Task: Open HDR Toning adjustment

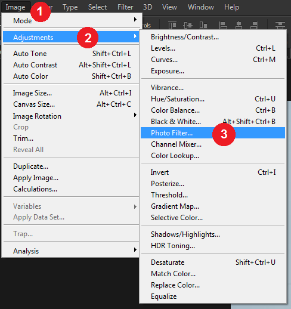Action: 213,246
